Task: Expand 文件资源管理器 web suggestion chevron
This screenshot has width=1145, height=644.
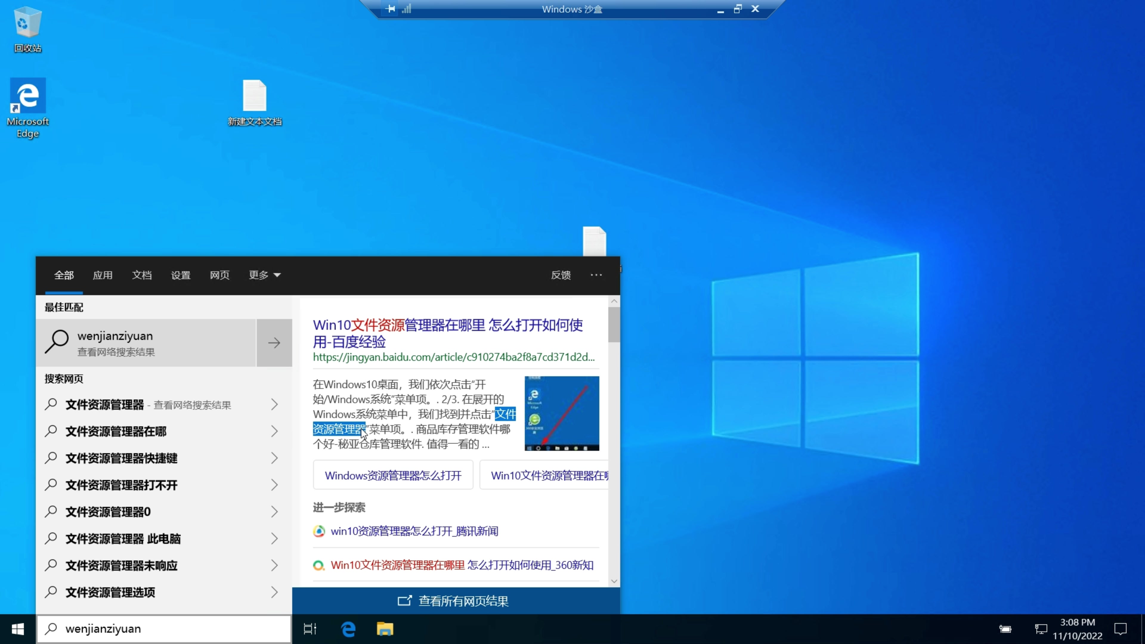Action: [274, 405]
